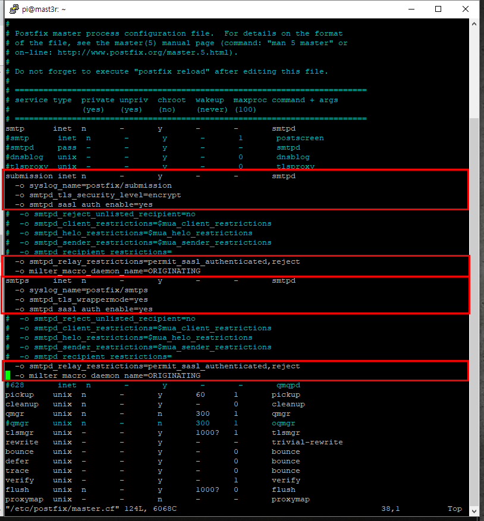Viewport: 484px width, 521px height.
Task: Click 'wakeup' column header in comment
Action: [x=210, y=100]
